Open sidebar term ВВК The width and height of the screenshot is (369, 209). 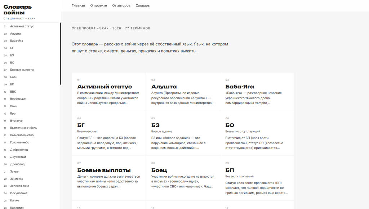pyautogui.click(x=13, y=92)
